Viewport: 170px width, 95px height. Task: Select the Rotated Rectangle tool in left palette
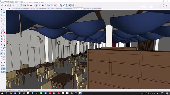pos(4,21)
